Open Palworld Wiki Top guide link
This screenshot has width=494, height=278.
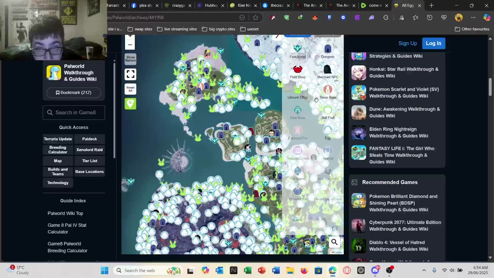point(65,213)
